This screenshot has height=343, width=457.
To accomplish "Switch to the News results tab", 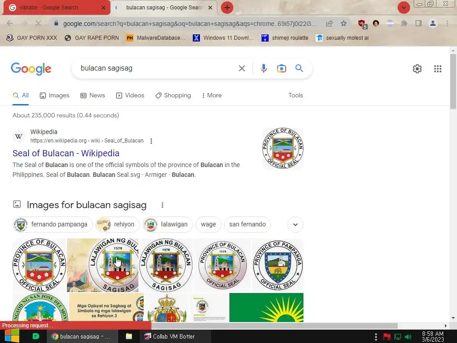I will click(93, 96).
